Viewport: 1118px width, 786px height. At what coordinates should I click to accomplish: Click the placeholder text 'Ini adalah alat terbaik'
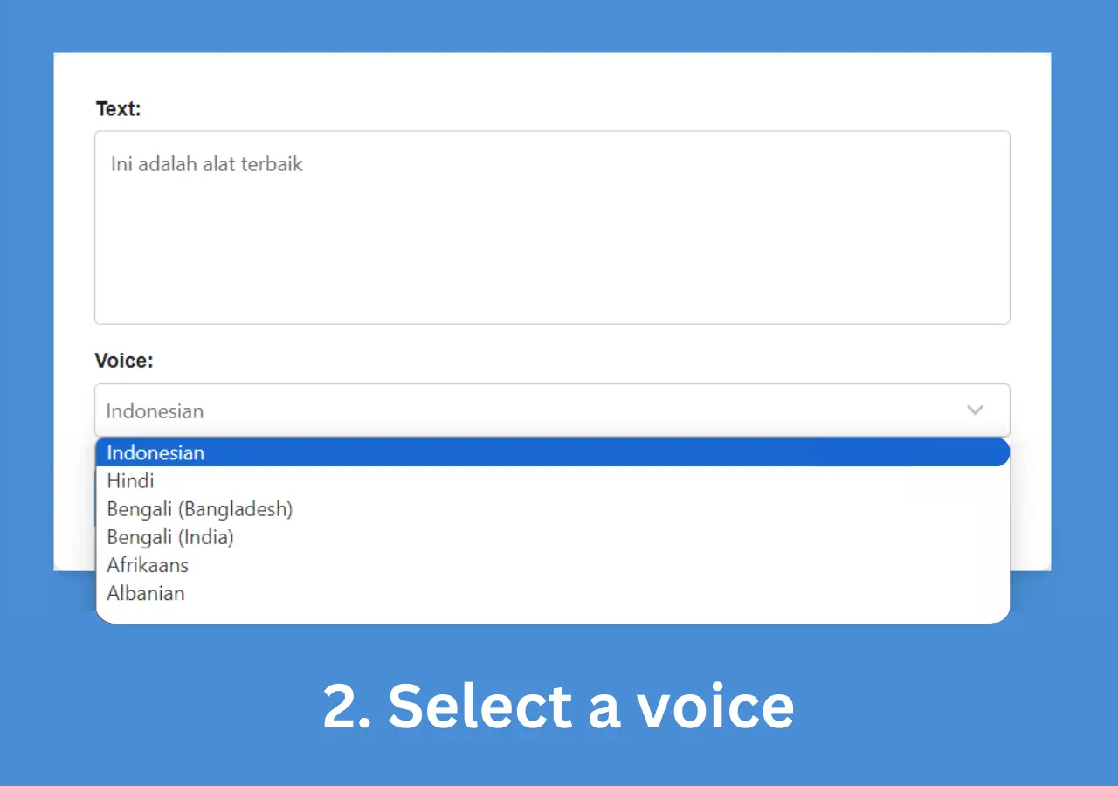coord(205,163)
